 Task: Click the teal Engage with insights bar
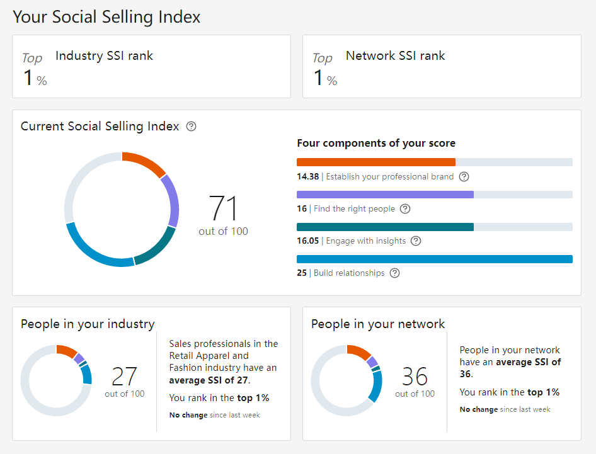pyautogui.click(x=385, y=227)
